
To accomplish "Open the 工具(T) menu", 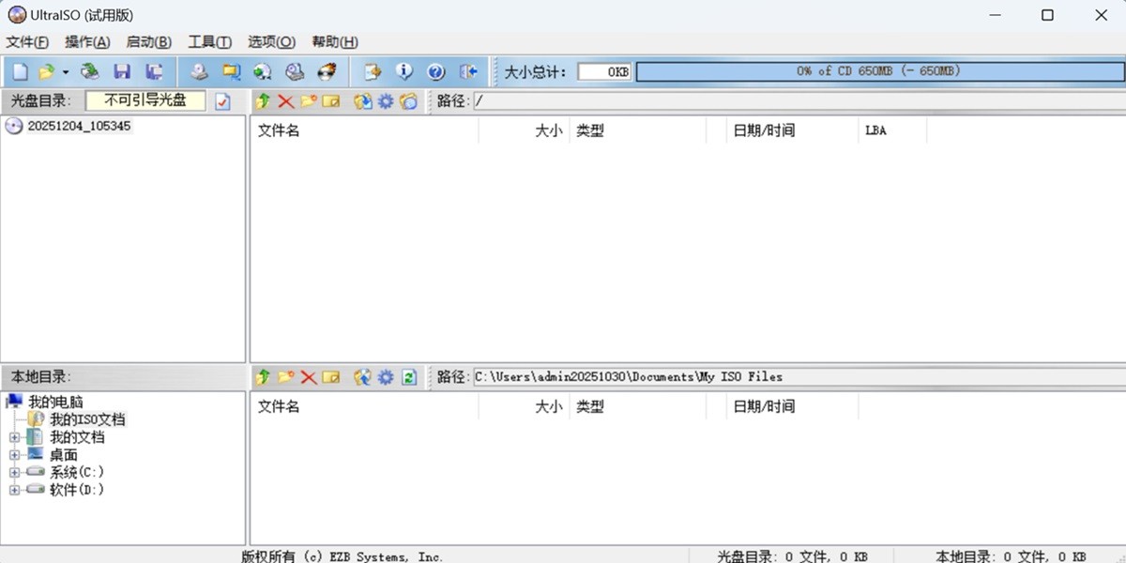I will [x=209, y=42].
